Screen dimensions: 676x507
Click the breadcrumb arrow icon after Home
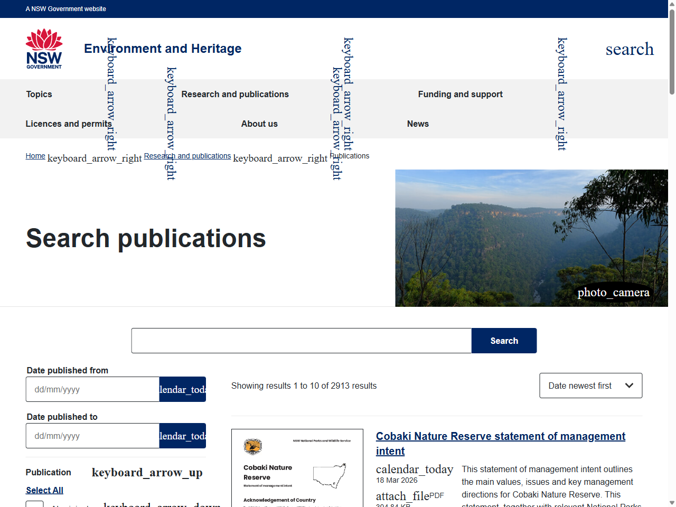pyautogui.click(x=94, y=157)
